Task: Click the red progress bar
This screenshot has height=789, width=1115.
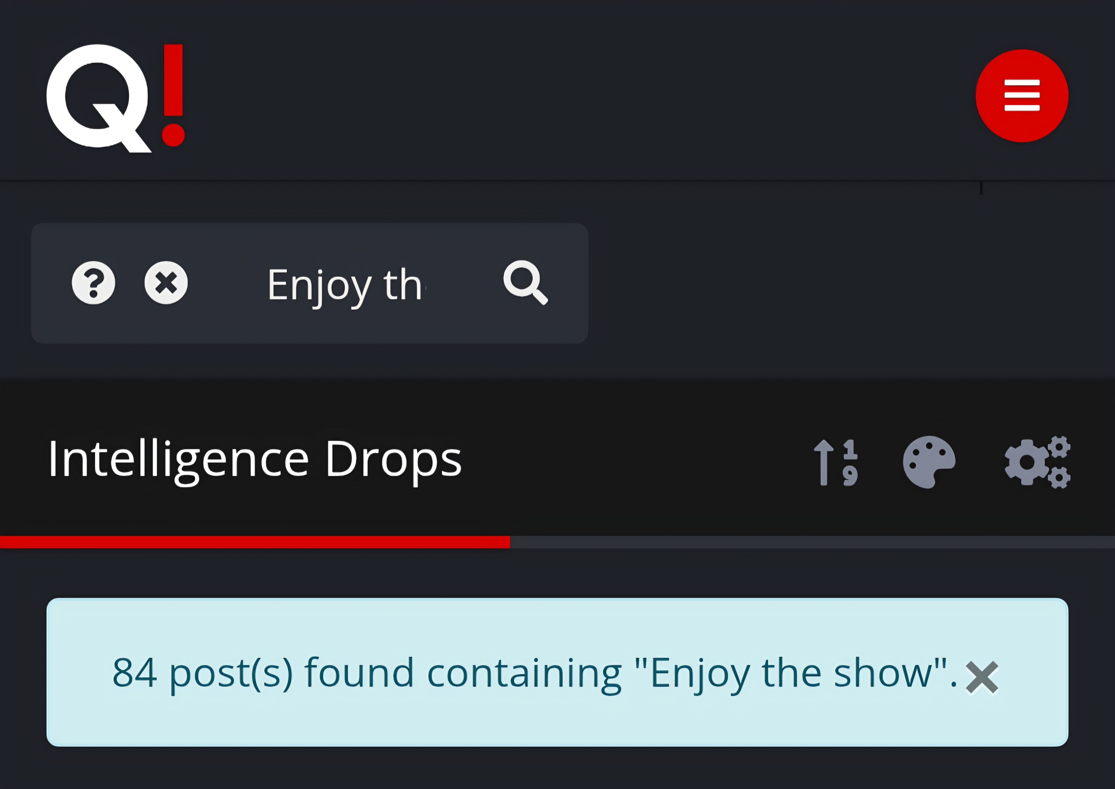Action: [255, 542]
